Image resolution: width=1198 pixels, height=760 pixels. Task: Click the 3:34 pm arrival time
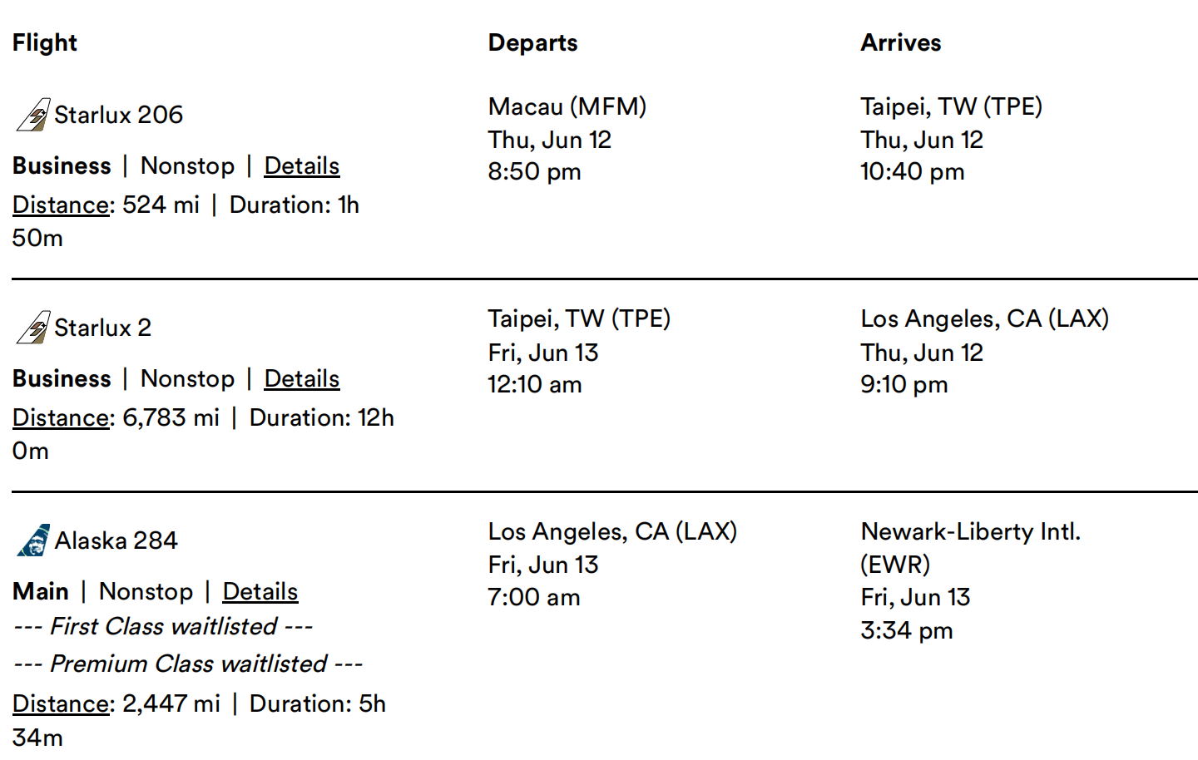click(906, 631)
